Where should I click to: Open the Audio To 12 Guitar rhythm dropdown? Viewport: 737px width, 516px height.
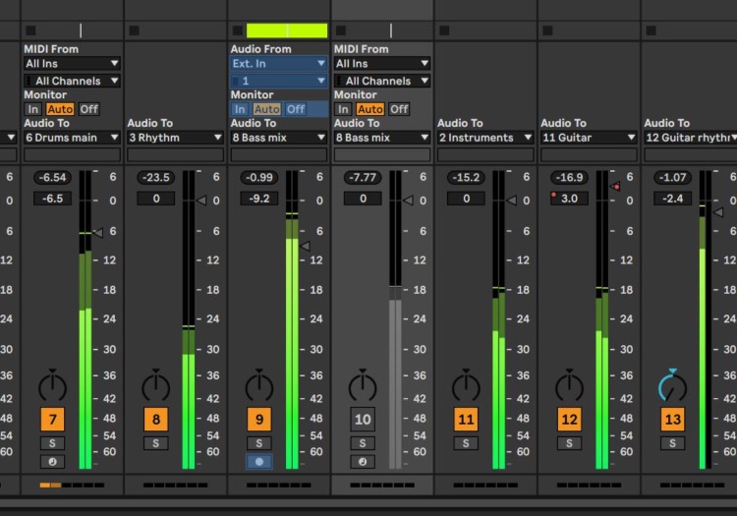[x=691, y=138]
